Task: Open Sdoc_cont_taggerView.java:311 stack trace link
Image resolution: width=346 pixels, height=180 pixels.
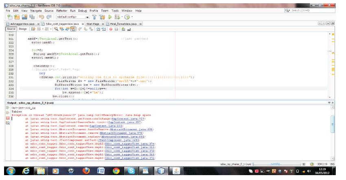Action: click(x=129, y=147)
